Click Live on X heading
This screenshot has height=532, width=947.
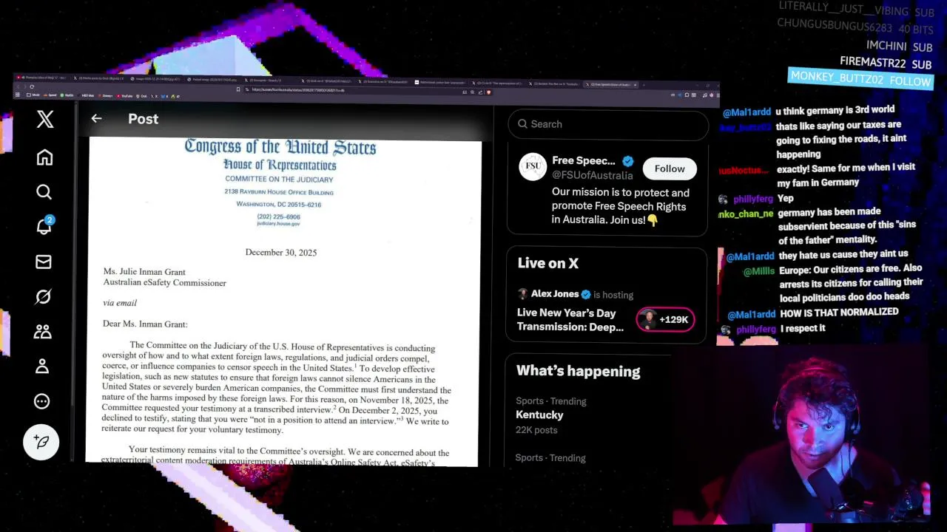(548, 263)
